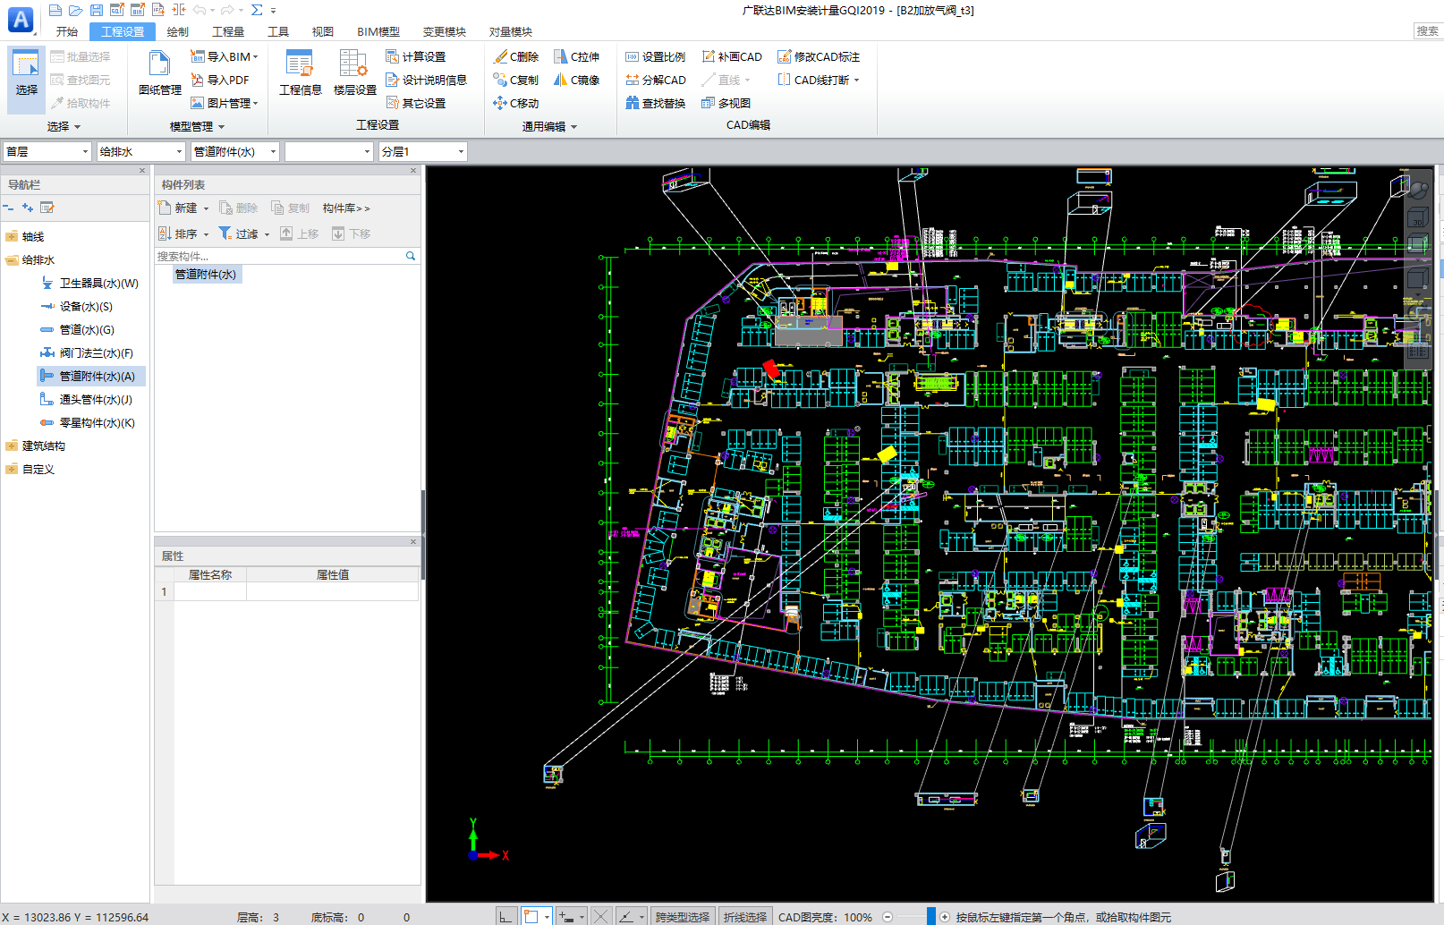Image resolution: width=1444 pixels, height=925 pixels.
Task: Click C删除 CAD delete tool
Action: tap(516, 56)
